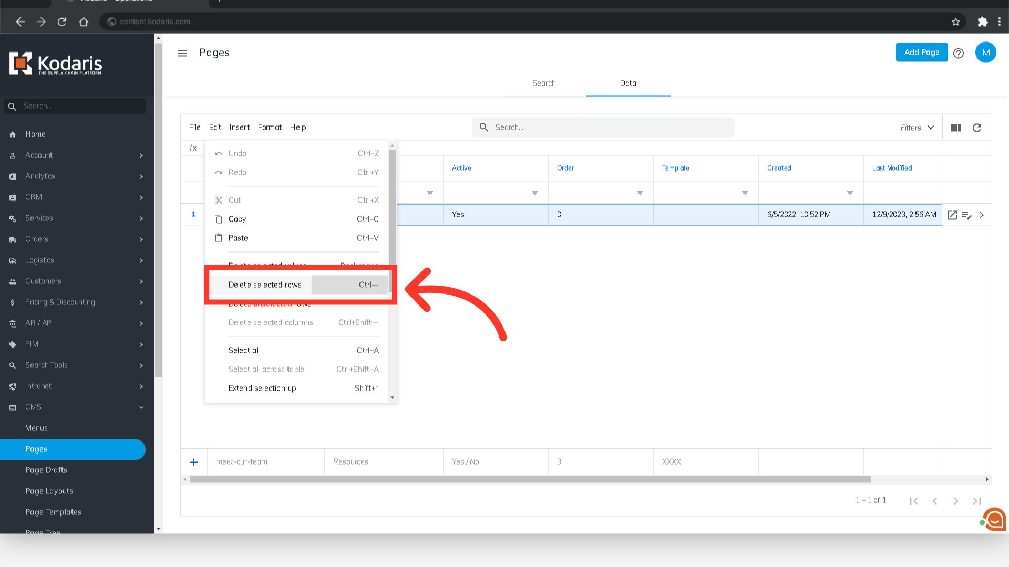Open Page Drafts in sidebar
The image size is (1009, 567).
click(x=46, y=470)
